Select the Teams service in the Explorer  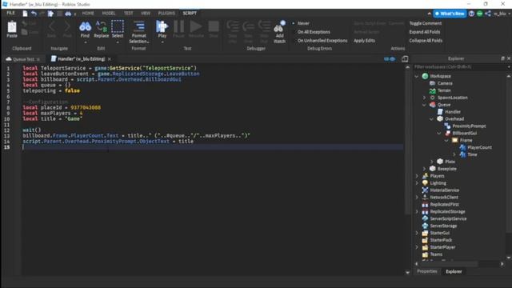pyautogui.click(x=436, y=254)
